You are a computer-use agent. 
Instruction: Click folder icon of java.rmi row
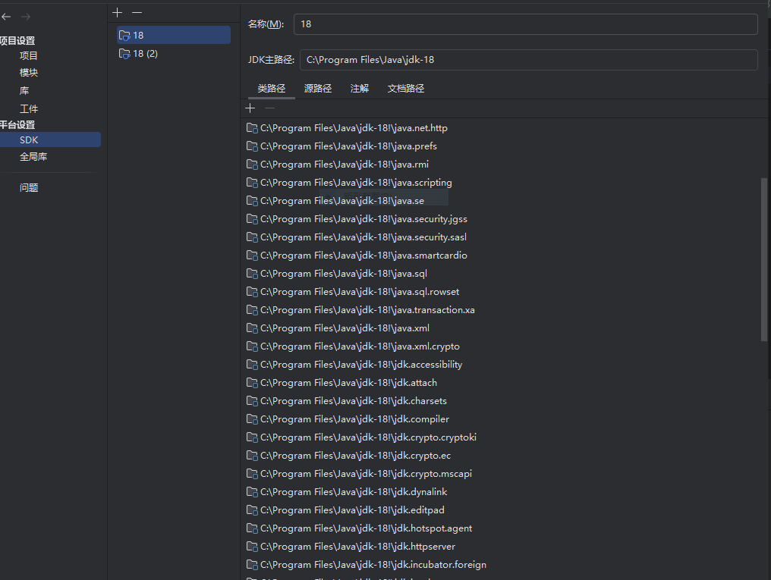(x=252, y=165)
